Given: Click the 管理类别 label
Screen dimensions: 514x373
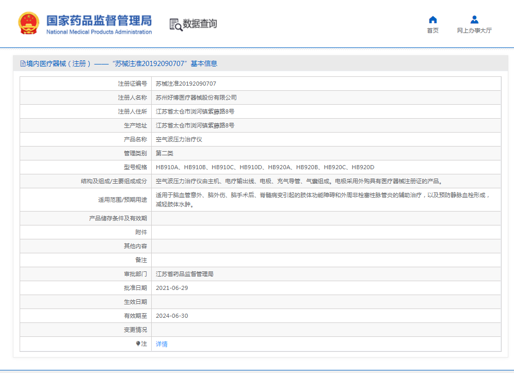Looking at the screenshot, I should coord(135,153).
